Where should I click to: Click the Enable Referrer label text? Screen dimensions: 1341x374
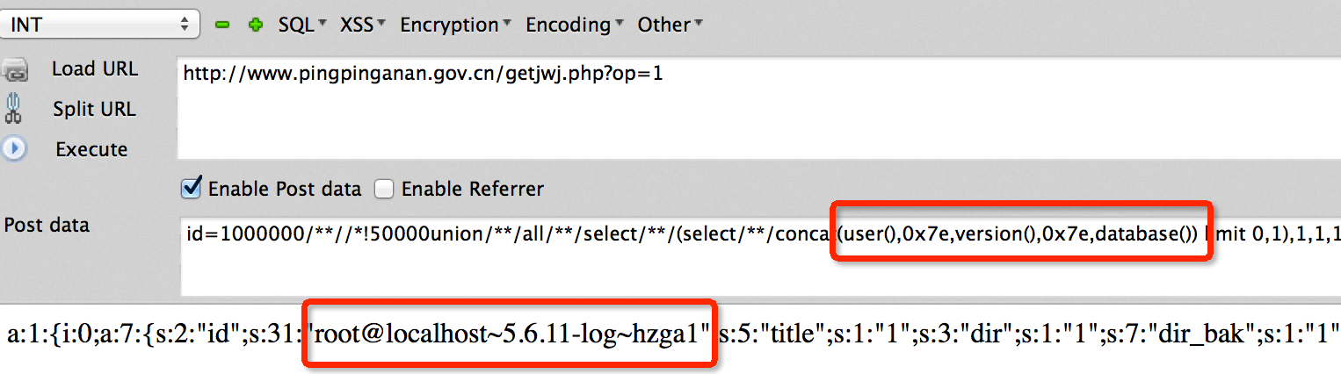pyautogui.click(x=473, y=189)
